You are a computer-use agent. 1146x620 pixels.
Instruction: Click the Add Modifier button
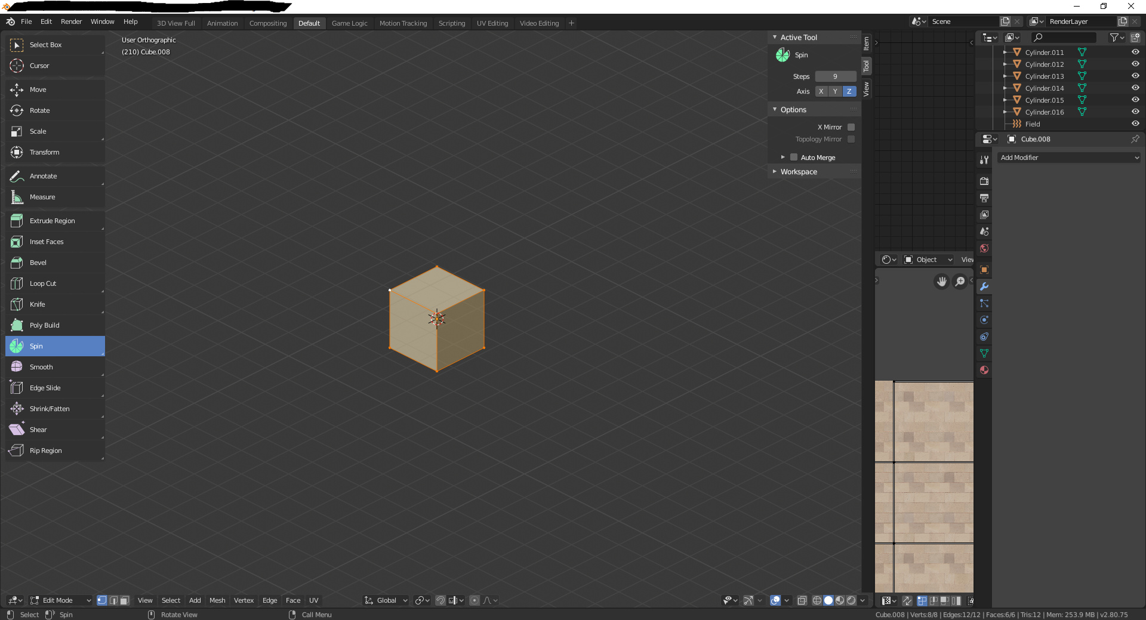(1068, 158)
